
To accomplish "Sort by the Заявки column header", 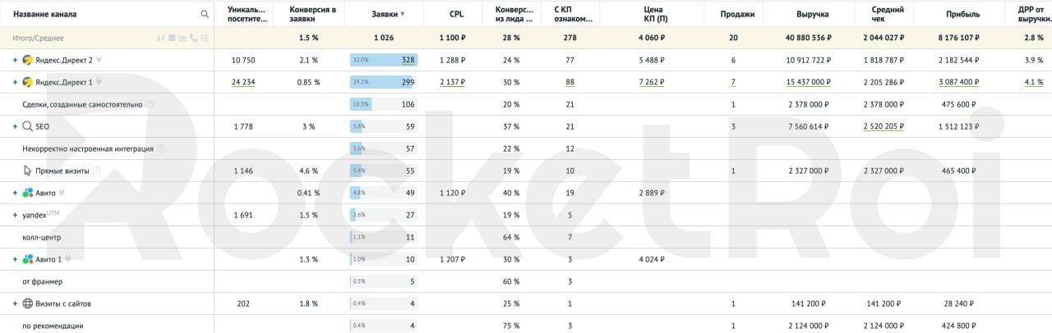I will tap(385, 14).
